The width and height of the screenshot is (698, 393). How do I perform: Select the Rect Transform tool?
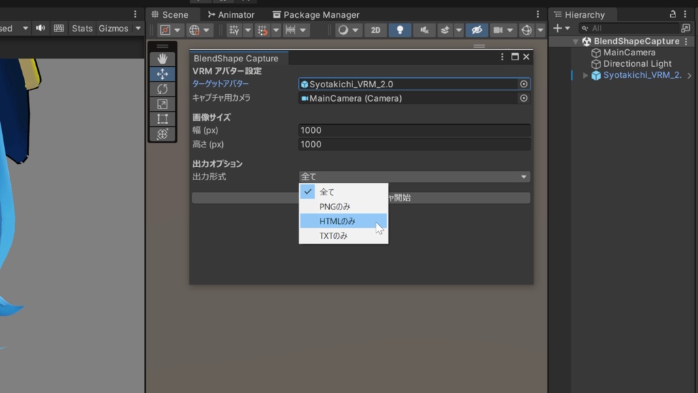point(162,119)
